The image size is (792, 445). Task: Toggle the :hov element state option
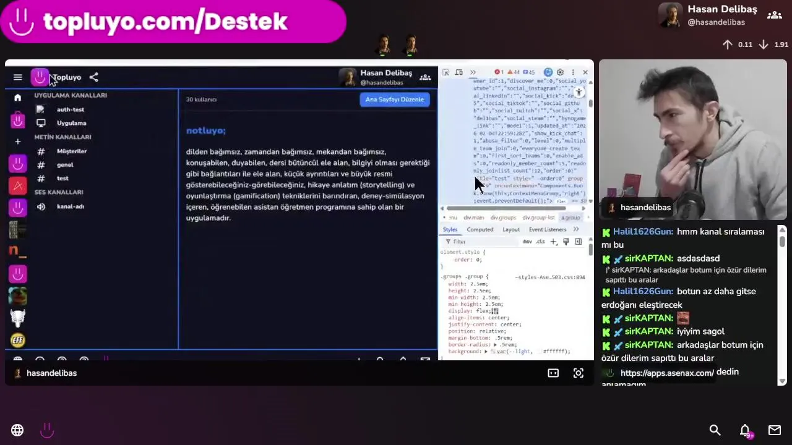(x=527, y=242)
